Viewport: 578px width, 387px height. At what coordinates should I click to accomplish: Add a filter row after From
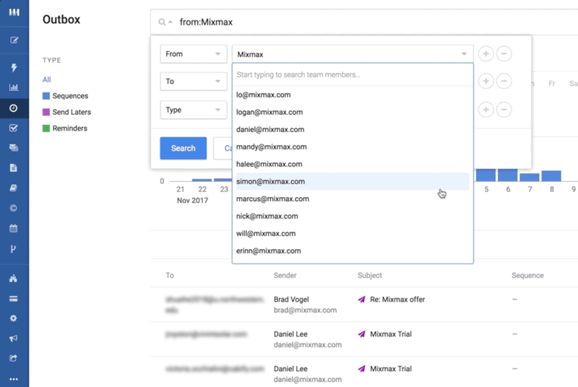tap(486, 53)
